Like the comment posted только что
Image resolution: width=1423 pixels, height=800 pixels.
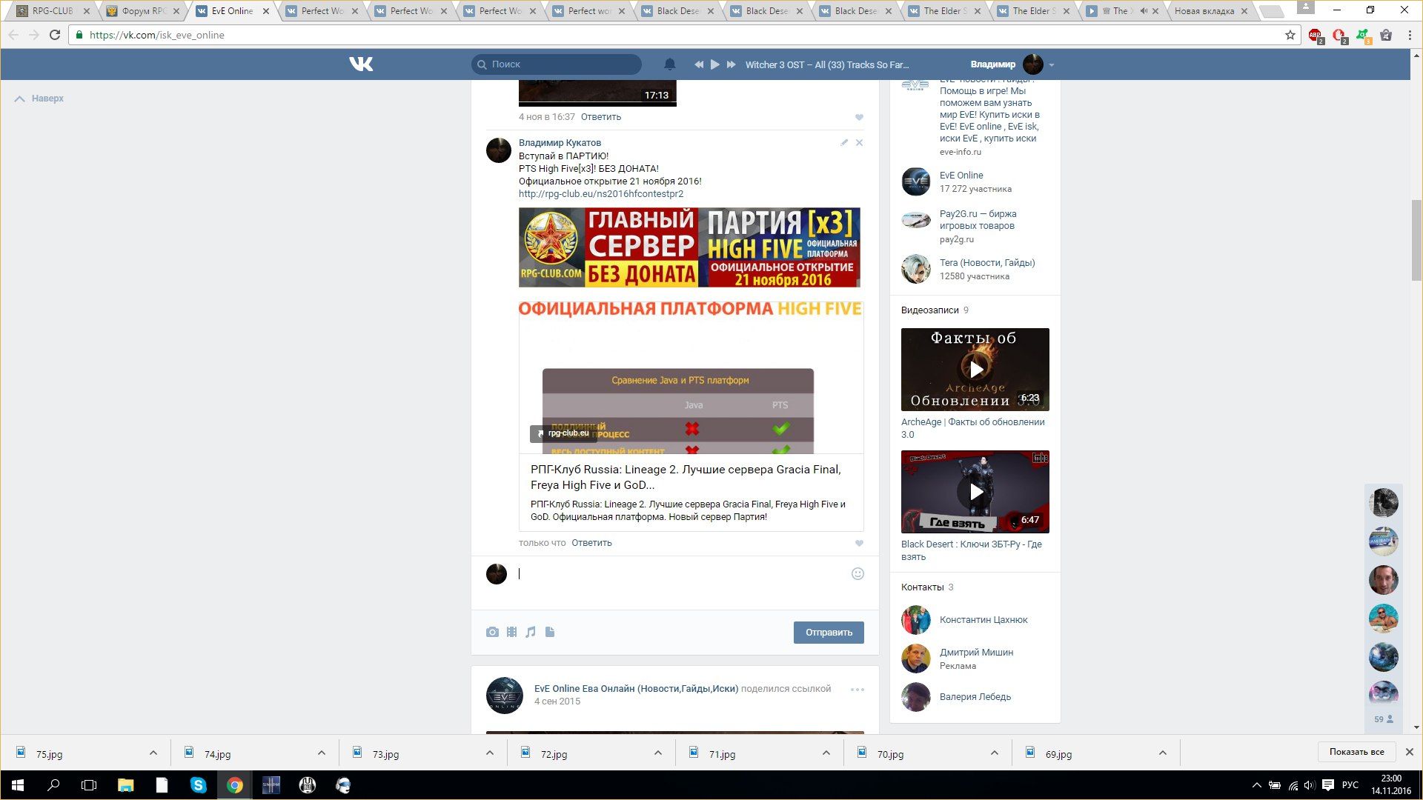tap(859, 543)
